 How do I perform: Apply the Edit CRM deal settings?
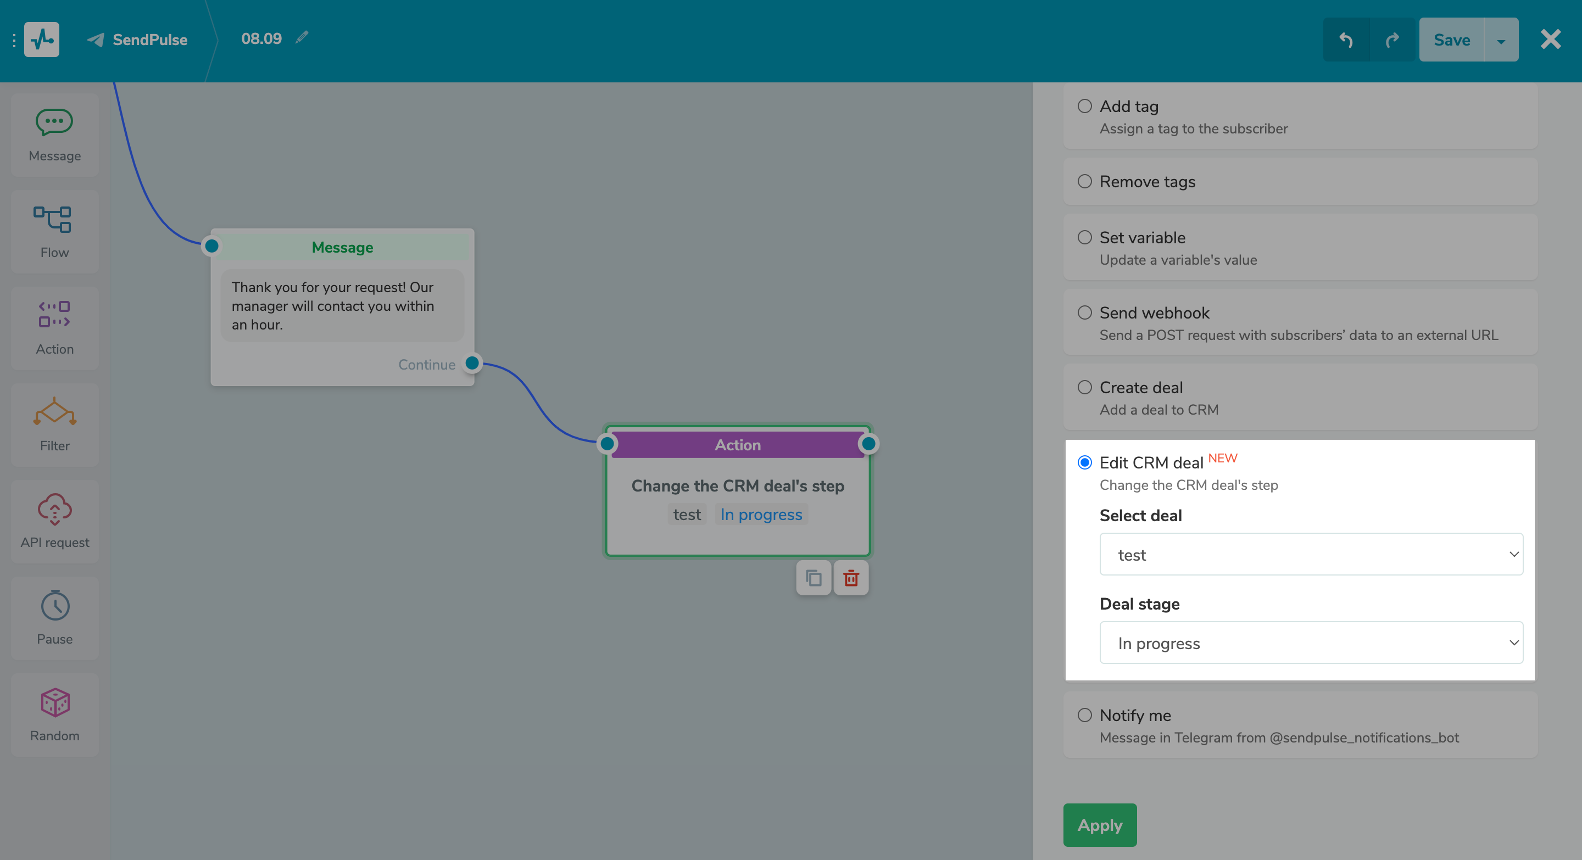pos(1099,824)
